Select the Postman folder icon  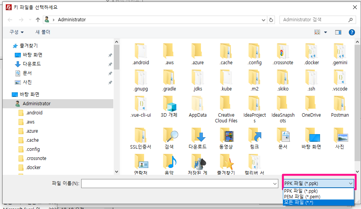tap(340, 104)
